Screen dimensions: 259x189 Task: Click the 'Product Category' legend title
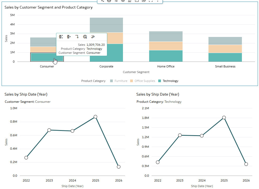[x=93, y=81]
